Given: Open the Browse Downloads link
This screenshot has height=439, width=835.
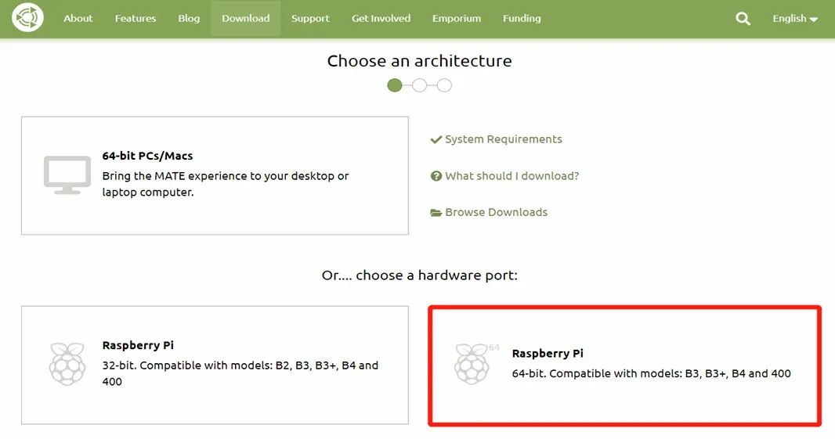Looking at the screenshot, I should [497, 212].
